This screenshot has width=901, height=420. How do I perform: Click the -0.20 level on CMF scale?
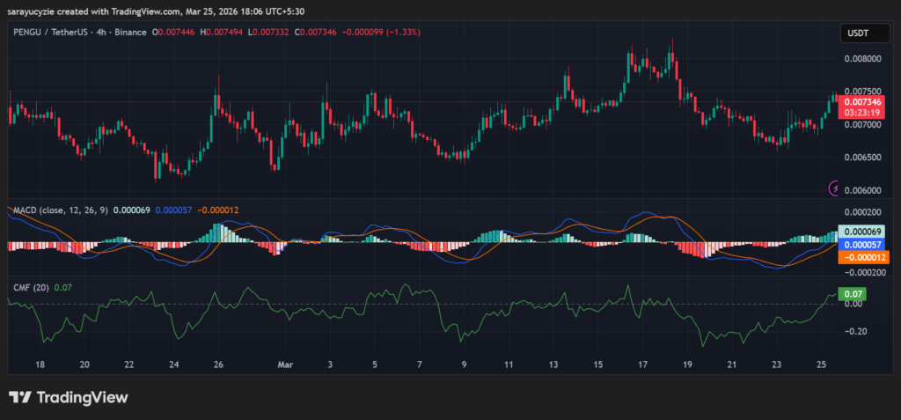853,332
